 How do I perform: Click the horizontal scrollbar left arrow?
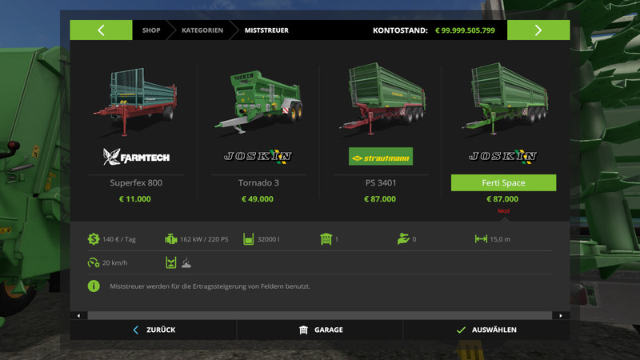coord(78,315)
